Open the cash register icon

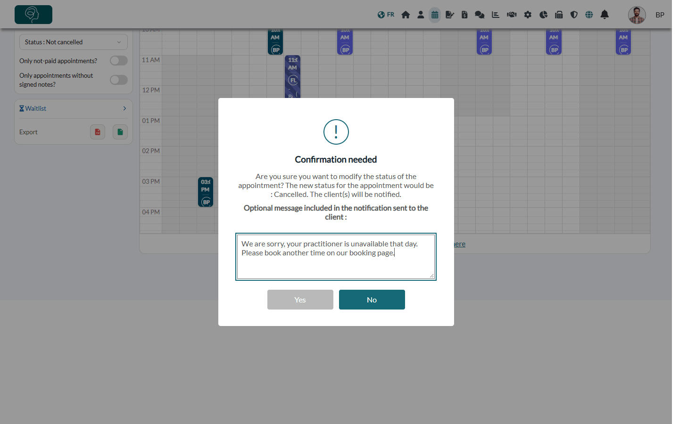559,15
